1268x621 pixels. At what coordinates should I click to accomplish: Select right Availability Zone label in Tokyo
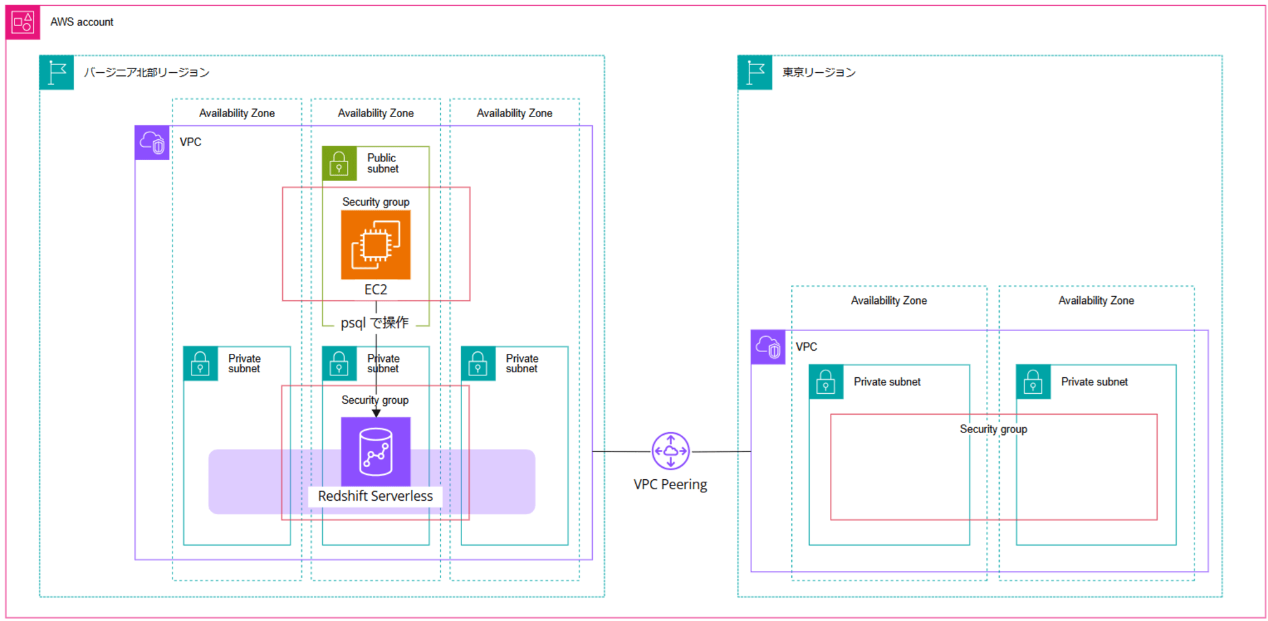tap(1096, 301)
